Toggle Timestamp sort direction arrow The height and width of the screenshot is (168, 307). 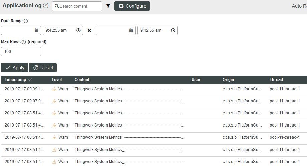(30, 80)
